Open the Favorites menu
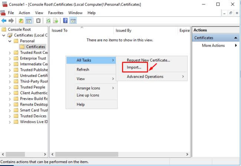 (x=56, y=13)
